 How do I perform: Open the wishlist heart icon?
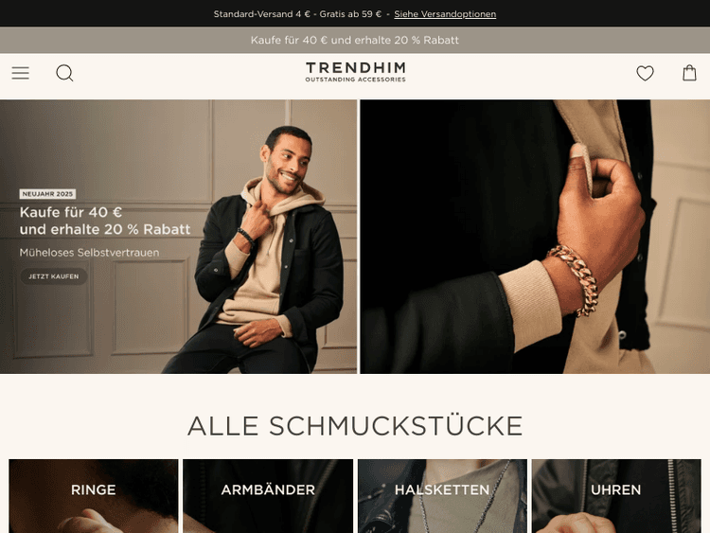point(645,73)
